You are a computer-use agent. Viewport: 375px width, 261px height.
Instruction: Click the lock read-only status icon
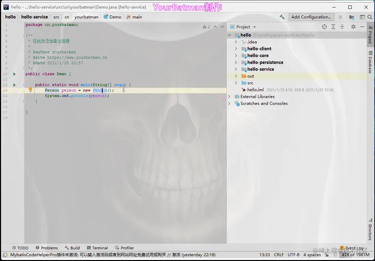pyautogui.click(x=327, y=255)
